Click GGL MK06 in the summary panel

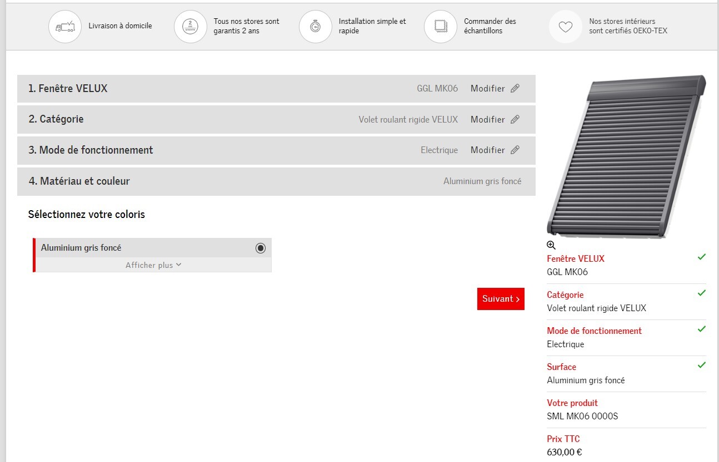tap(567, 272)
